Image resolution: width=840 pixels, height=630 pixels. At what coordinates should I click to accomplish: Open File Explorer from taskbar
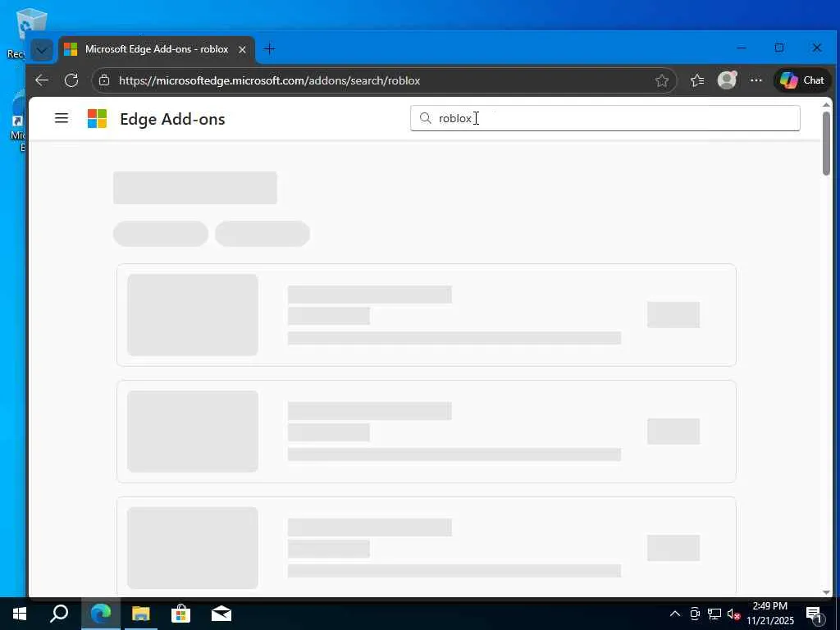point(141,614)
